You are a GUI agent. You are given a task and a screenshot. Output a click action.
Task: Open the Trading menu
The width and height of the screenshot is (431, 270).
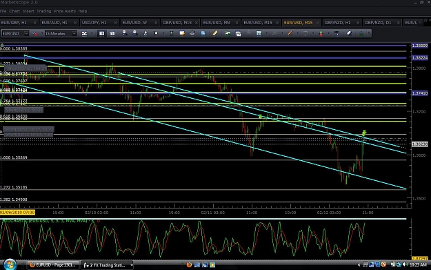[43, 11]
